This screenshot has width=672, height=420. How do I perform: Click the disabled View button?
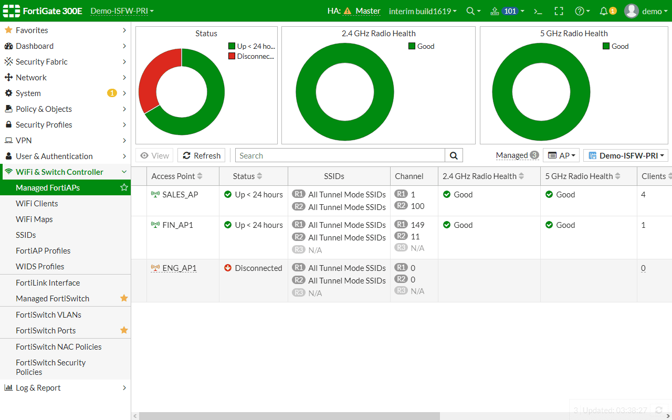(154, 155)
